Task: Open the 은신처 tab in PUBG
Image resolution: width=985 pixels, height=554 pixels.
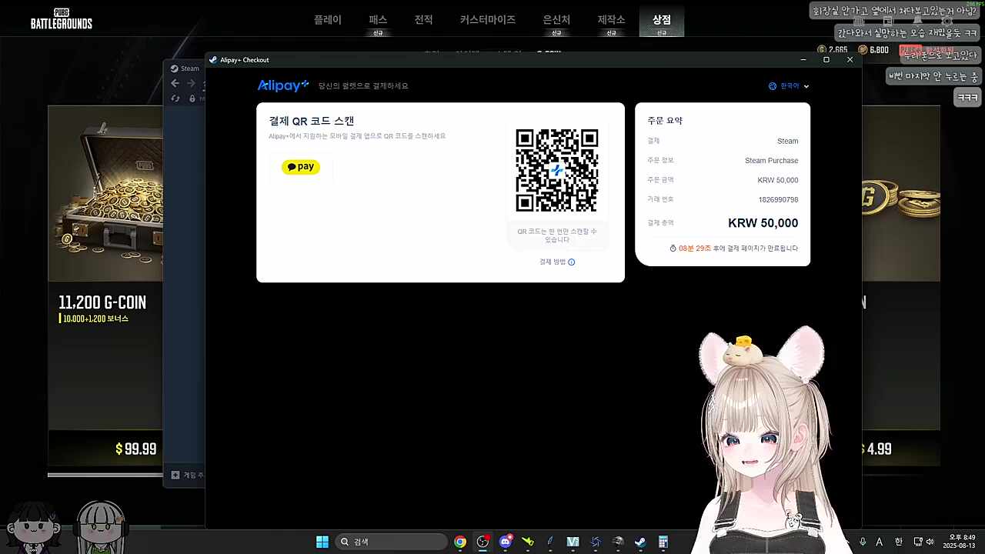Action: point(556,20)
